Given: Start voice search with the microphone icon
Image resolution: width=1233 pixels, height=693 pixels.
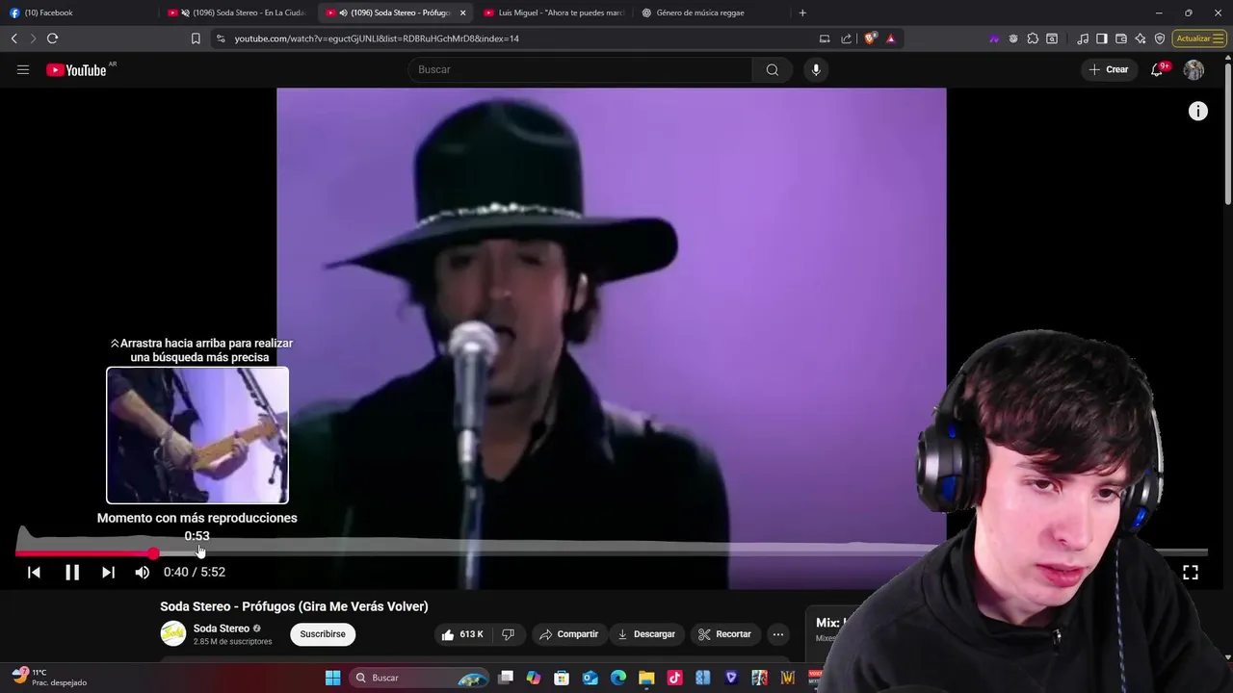Looking at the screenshot, I should coord(816,69).
